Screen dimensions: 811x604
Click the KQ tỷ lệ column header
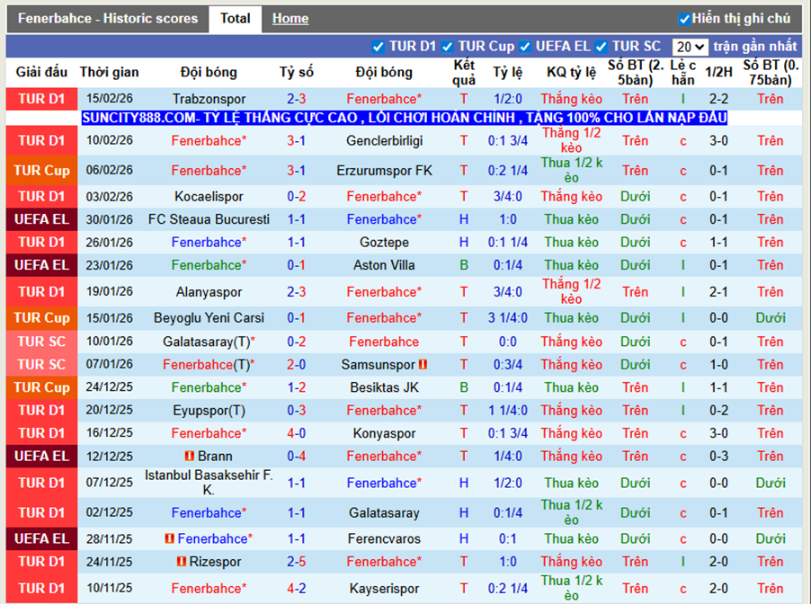(x=572, y=73)
